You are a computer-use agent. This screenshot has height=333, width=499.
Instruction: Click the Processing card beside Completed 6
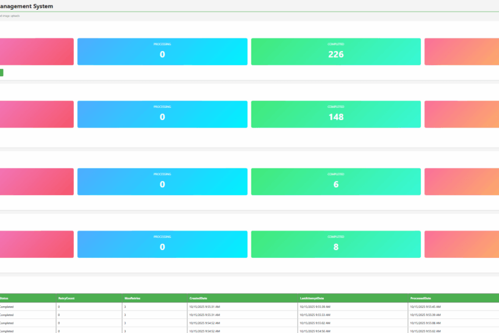tap(162, 182)
